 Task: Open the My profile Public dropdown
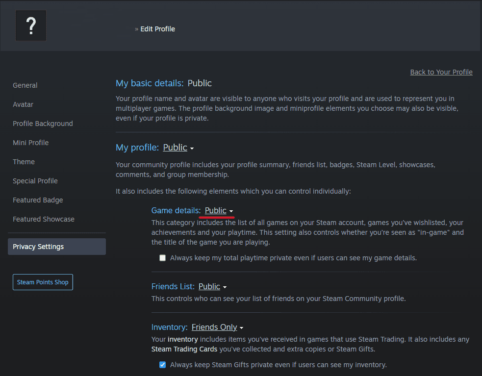175,147
